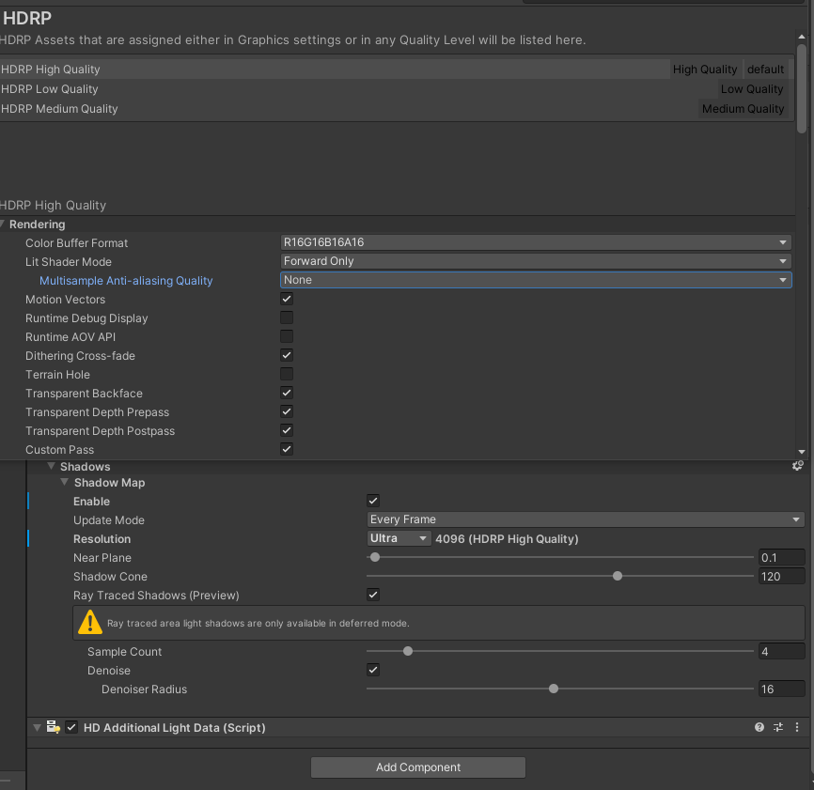The image size is (814, 790).
Task: Select HDRP Low Quality asset in list
Action: coord(51,89)
